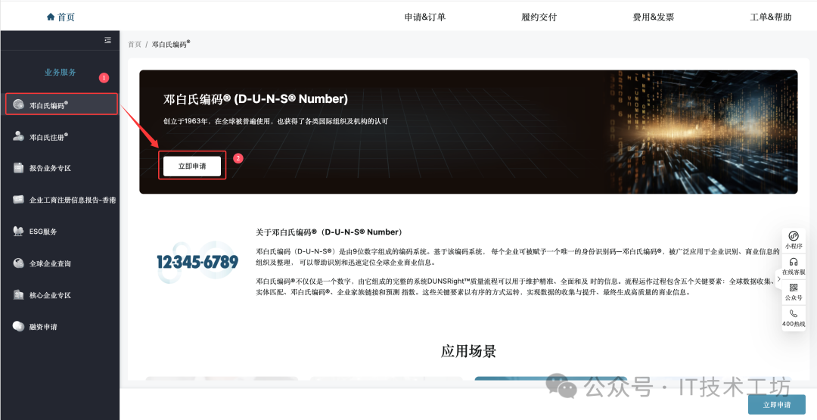The height and width of the screenshot is (420, 817).
Task: Open the 小程序 mini program icon
Action: pyautogui.click(x=794, y=236)
